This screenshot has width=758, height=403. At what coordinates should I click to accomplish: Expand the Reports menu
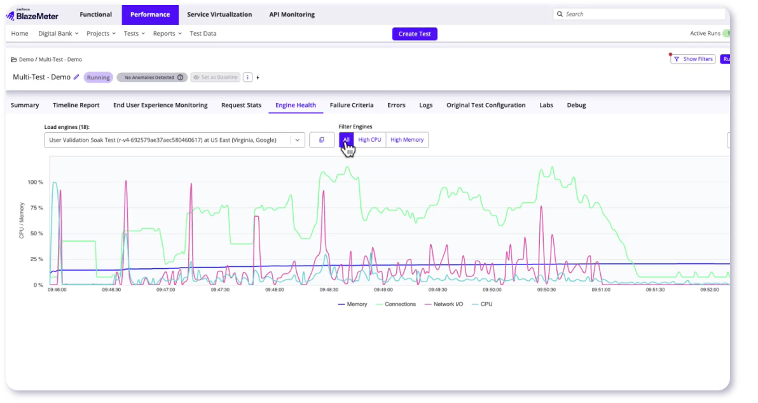pos(167,34)
